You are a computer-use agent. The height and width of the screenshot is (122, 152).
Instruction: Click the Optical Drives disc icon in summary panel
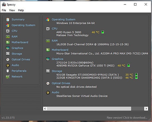click(48, 83)
